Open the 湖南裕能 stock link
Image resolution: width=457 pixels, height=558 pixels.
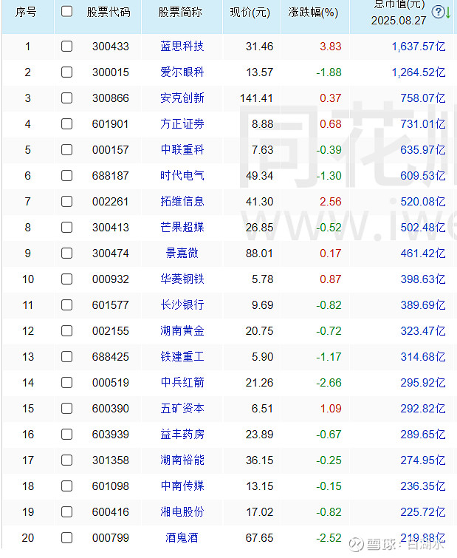tap(182, 460)
